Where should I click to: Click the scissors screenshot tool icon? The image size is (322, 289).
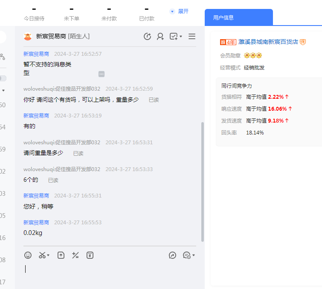click(x=42, y=255)
